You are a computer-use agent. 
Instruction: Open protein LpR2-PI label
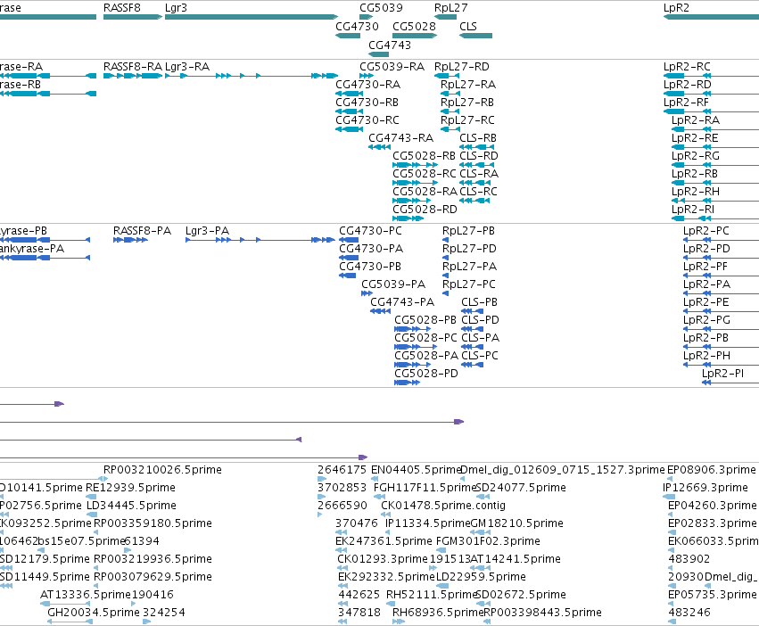[x=722, y=374]
